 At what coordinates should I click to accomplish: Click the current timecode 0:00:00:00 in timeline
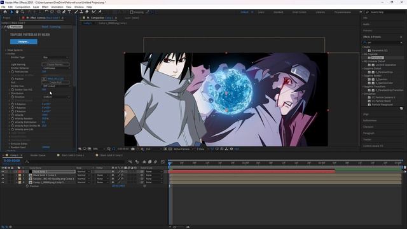pyautogui.click(x=11, y=161)
